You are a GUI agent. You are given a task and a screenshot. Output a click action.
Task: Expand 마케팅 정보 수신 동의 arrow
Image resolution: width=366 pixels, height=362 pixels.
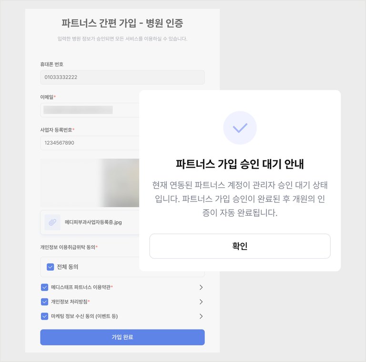[x=201, y=316]
